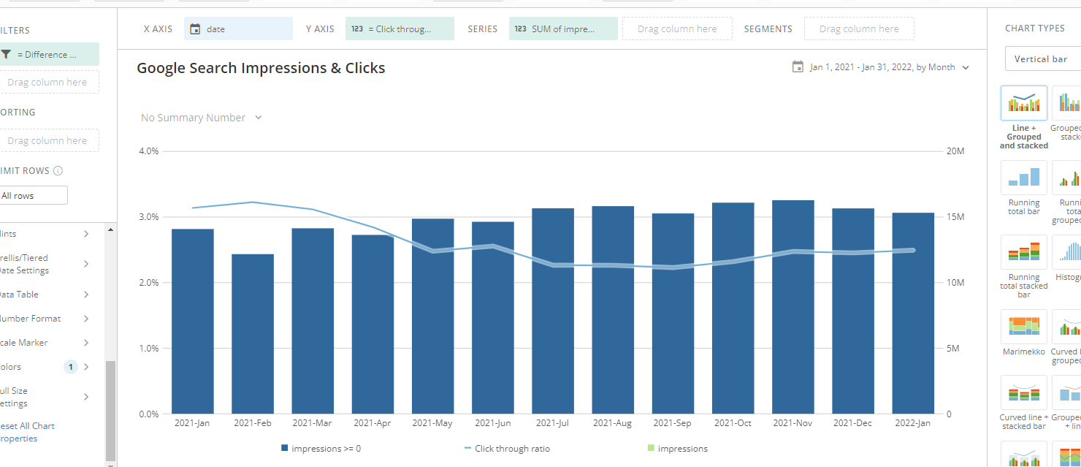Select the Running total bar chart type
The image size is (1081, 467).
[x=1023, y=177]
